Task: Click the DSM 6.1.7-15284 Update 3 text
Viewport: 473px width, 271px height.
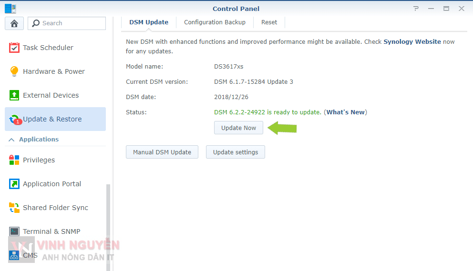Action: (253, 82)
